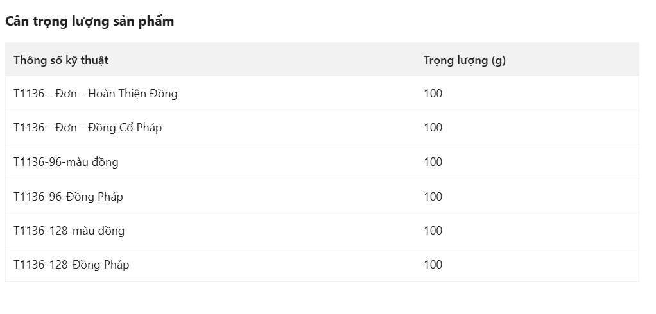The image size is (656, 314).
Task: Click the row T1136 - Đơn - Hoàn Thiện Đồng
Action: pos(322,94)
